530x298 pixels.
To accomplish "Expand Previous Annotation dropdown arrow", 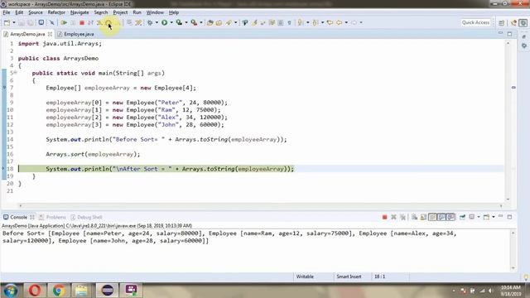I will (x=322, y=22).
